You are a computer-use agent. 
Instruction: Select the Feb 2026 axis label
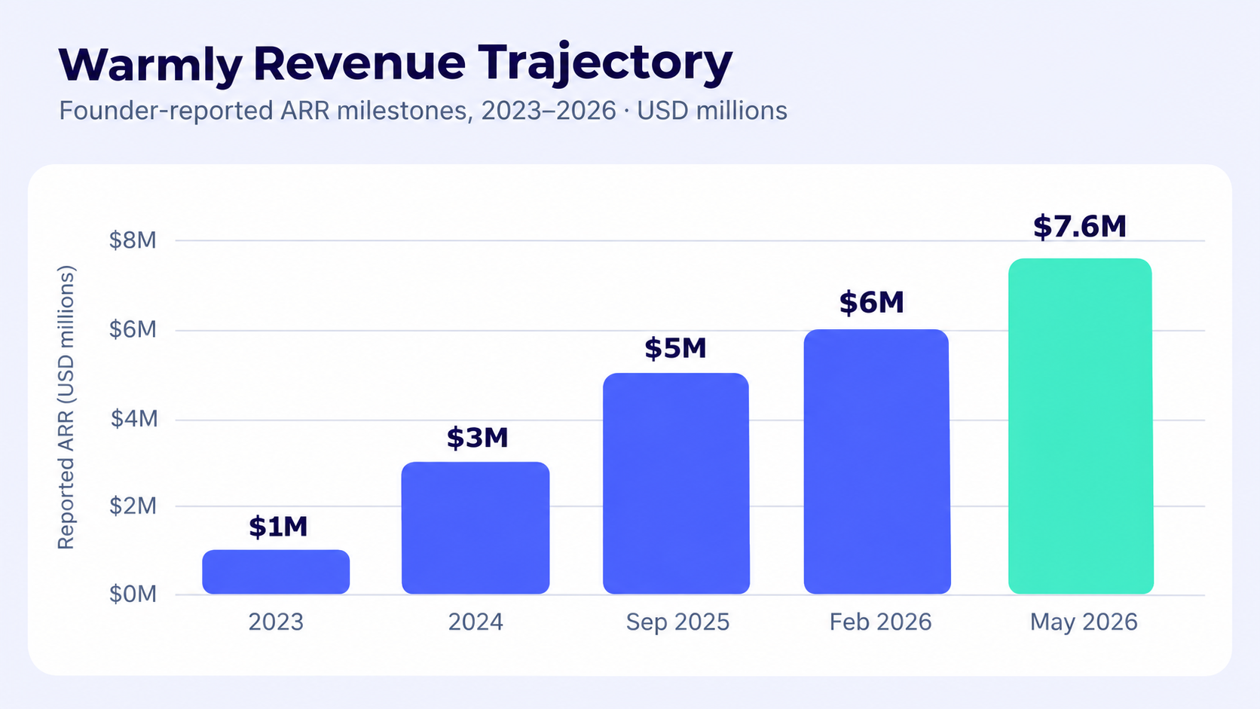click(880, 622)
